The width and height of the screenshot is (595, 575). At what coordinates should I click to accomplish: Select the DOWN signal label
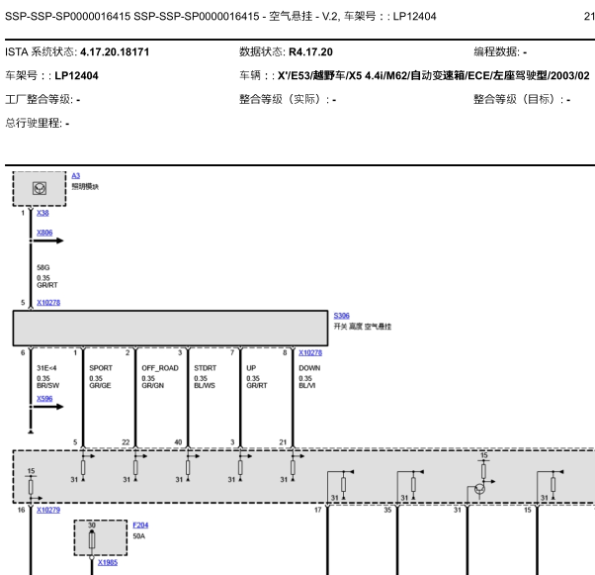309,368
